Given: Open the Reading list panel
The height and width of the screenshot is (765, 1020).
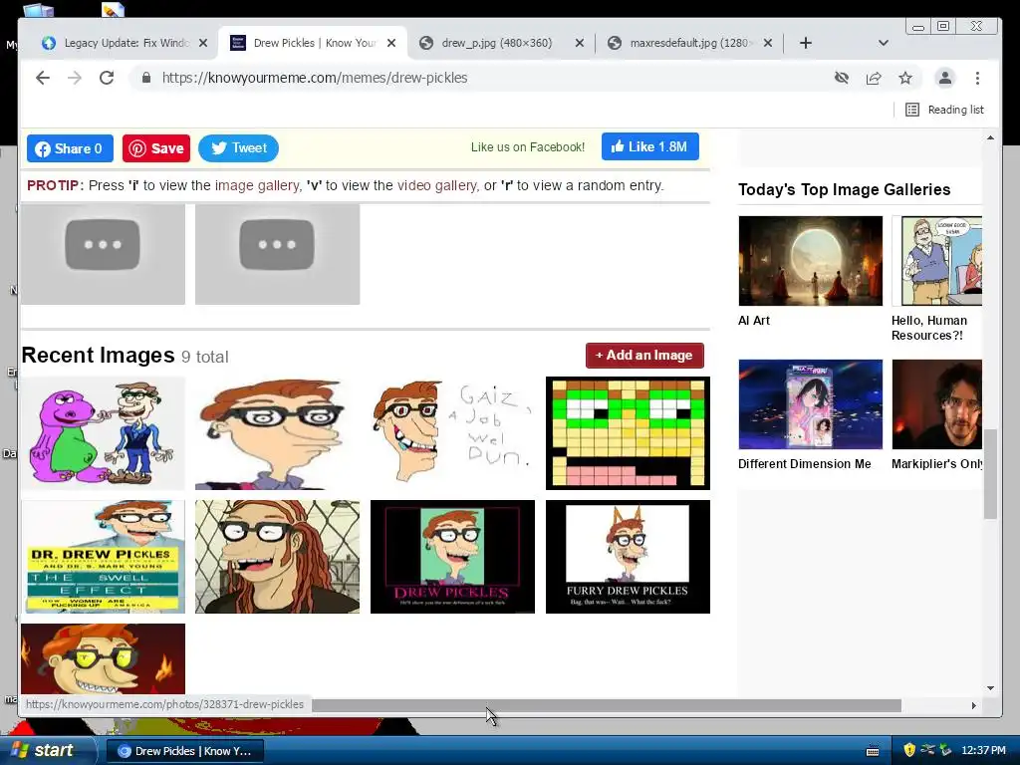Looking at the screenshot, I should (944, 110).
